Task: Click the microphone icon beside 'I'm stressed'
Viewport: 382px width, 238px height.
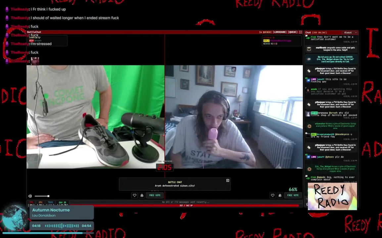Action: click(x=7, y=44)
